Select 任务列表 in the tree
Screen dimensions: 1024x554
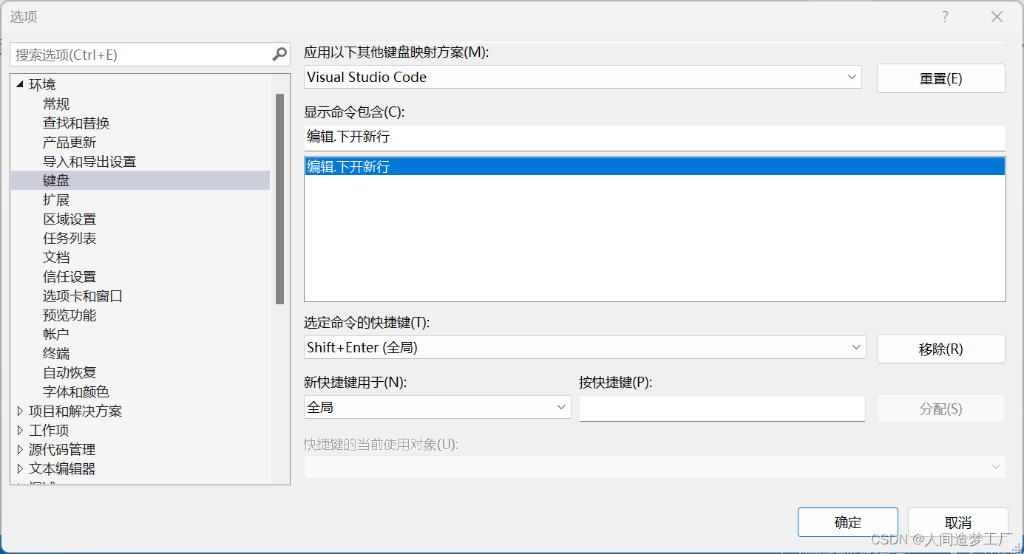click(69, 239)
